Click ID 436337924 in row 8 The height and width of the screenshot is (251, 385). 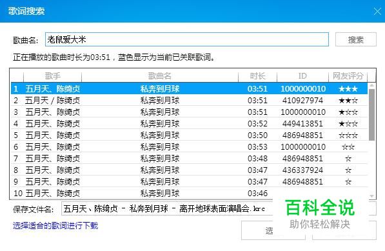pos(302,170)
